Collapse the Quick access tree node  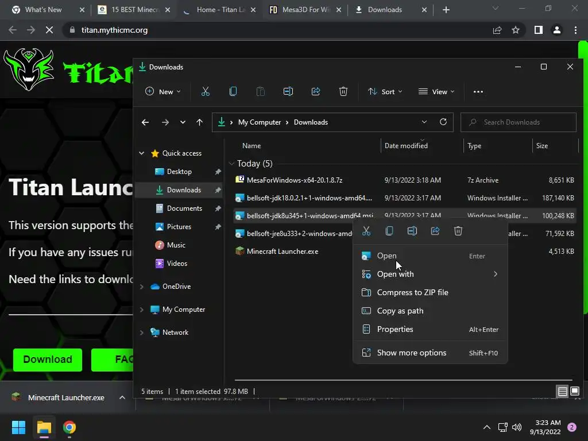click(x=142, y=153)
